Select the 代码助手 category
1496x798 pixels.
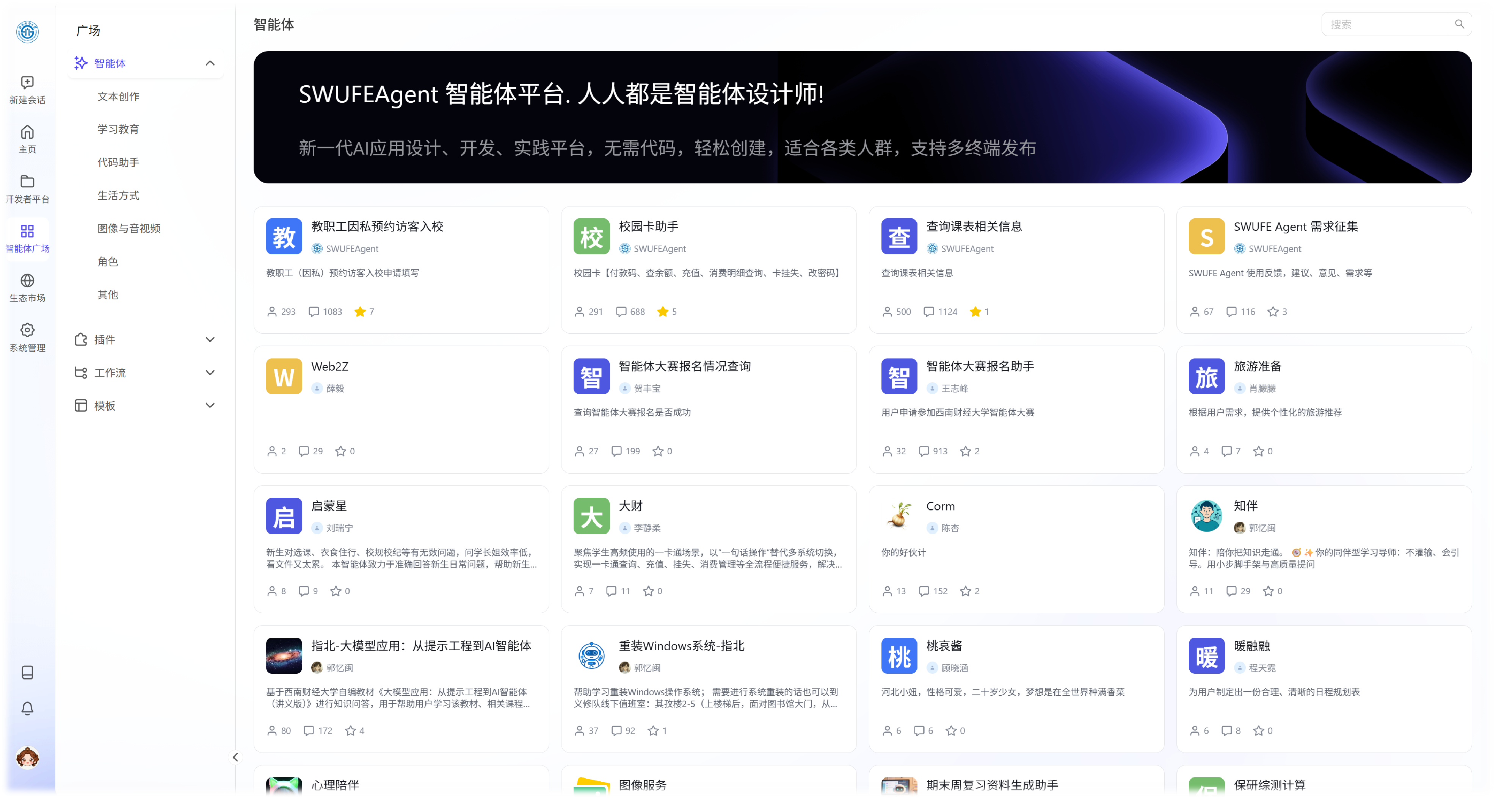click(118, 163)
